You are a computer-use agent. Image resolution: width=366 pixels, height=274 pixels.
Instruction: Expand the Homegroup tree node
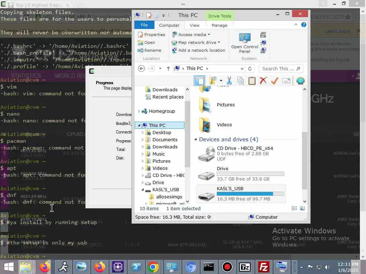[139, 111]
